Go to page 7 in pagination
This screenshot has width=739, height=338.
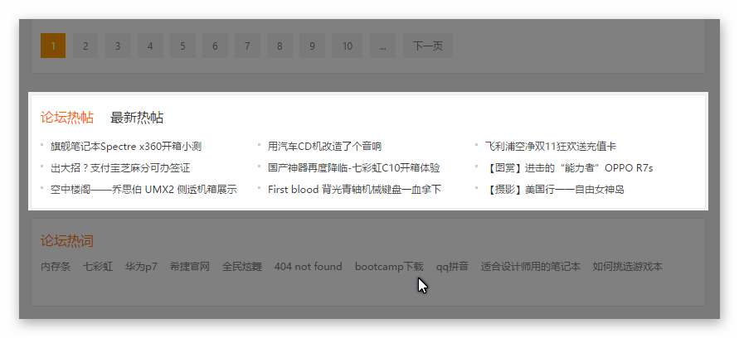click(247, 46)
